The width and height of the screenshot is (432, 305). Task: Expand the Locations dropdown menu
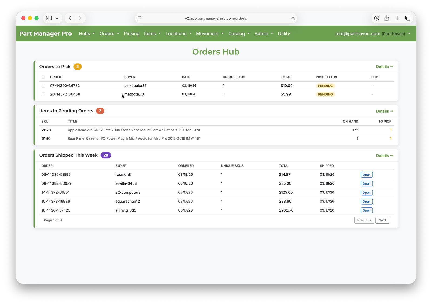click(x=178, y=34)
